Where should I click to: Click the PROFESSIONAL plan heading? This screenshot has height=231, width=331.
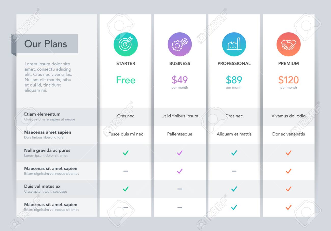(x=234, y=64)
